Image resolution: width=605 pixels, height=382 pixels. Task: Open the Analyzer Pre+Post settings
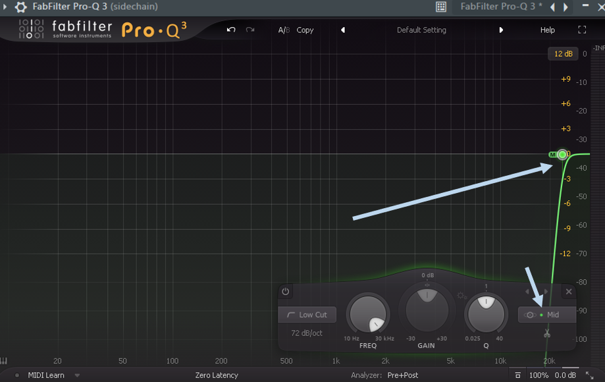tap(402, 375)
